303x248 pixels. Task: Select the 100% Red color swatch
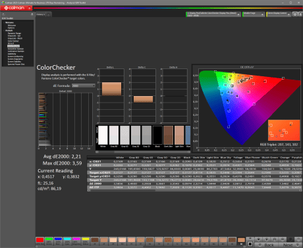tap(40, 241)
